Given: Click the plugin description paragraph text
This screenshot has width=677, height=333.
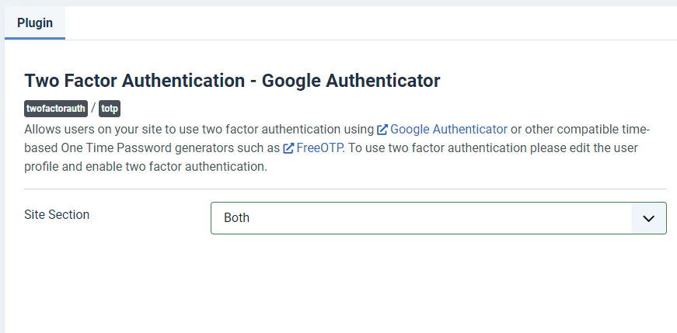Looking at the screenshot, I should tap(194, 129).
